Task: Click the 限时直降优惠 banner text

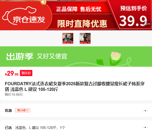Action: (x=82, y=24)
